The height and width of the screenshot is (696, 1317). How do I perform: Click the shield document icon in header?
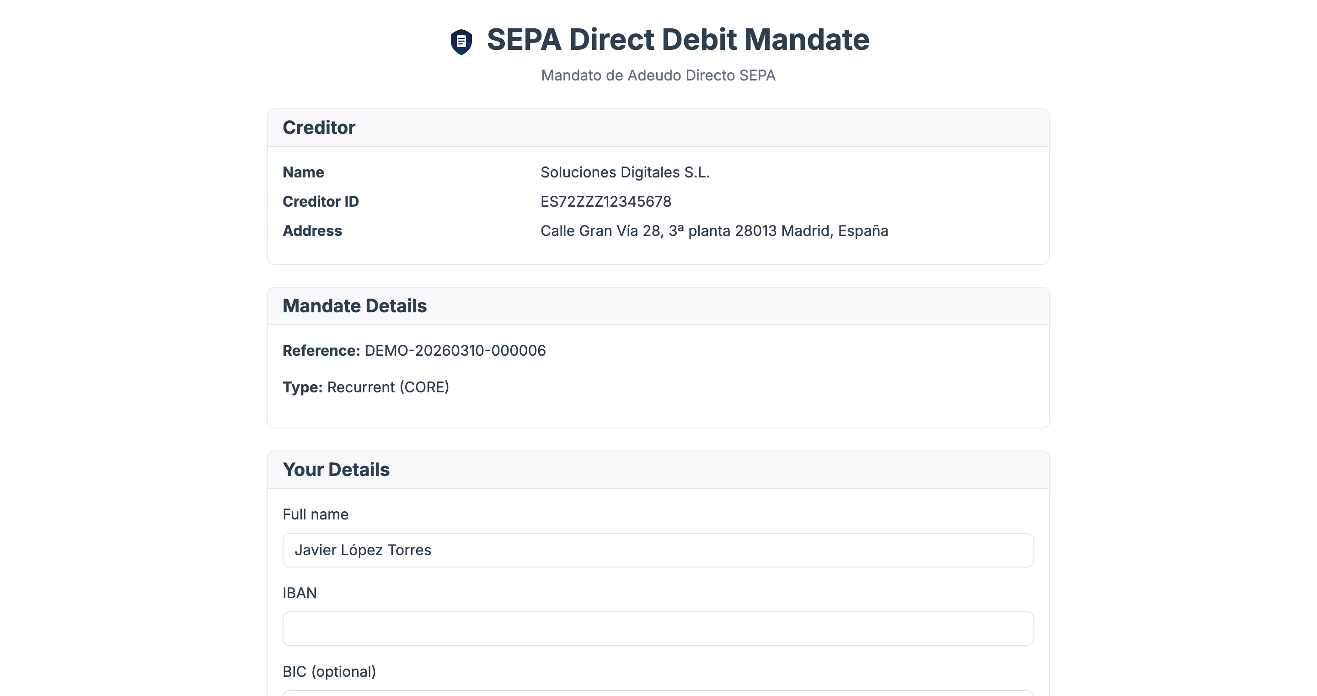[460, 42]
